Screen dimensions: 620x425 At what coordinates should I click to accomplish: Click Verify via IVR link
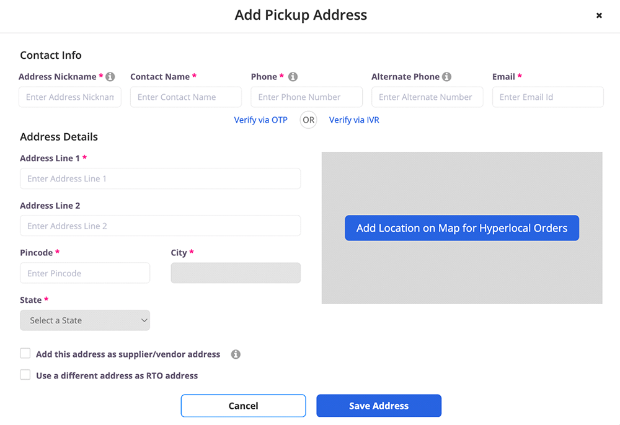[354, 120]
